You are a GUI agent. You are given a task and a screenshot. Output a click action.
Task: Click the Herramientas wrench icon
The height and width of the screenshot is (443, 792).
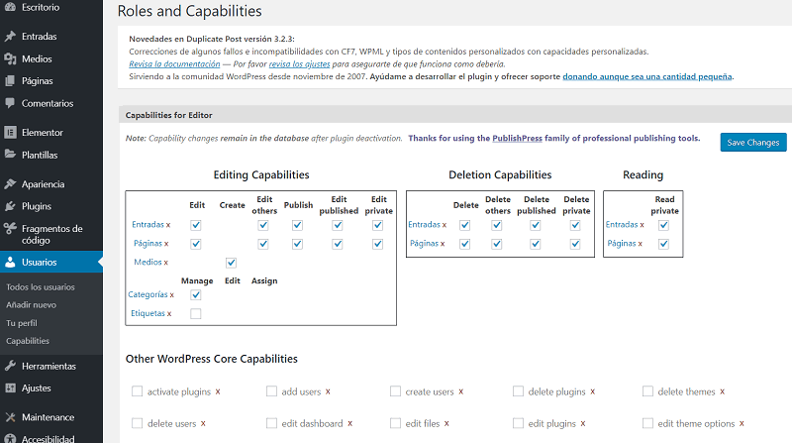pyautogui.click(x=10, y=366)
